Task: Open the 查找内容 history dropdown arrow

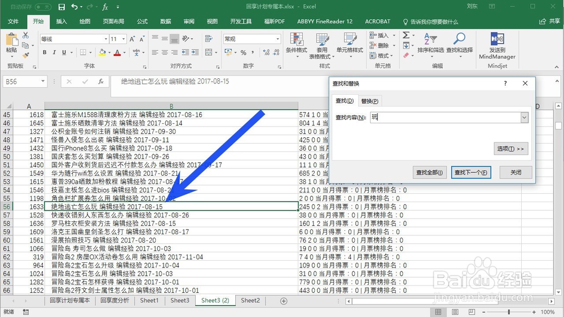Action: (x=525, y=117)
